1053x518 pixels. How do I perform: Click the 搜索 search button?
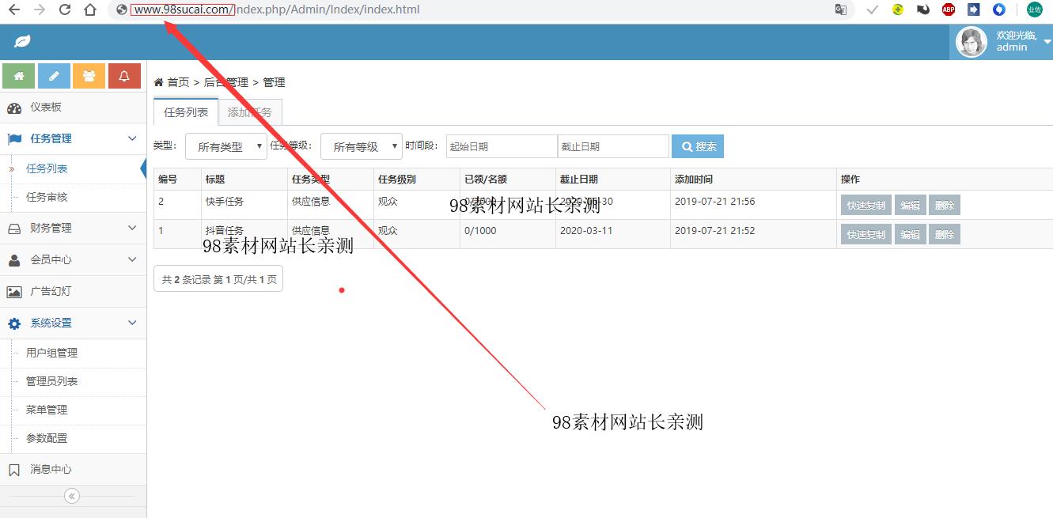(697, 146)
